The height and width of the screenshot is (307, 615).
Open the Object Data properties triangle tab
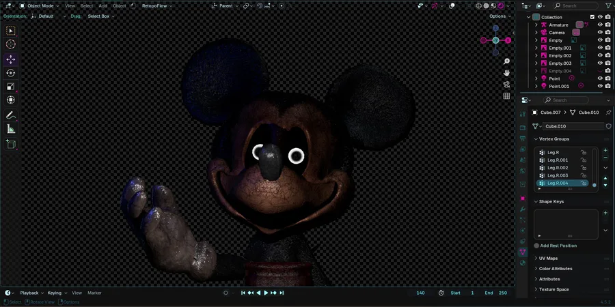pos(523,252)
